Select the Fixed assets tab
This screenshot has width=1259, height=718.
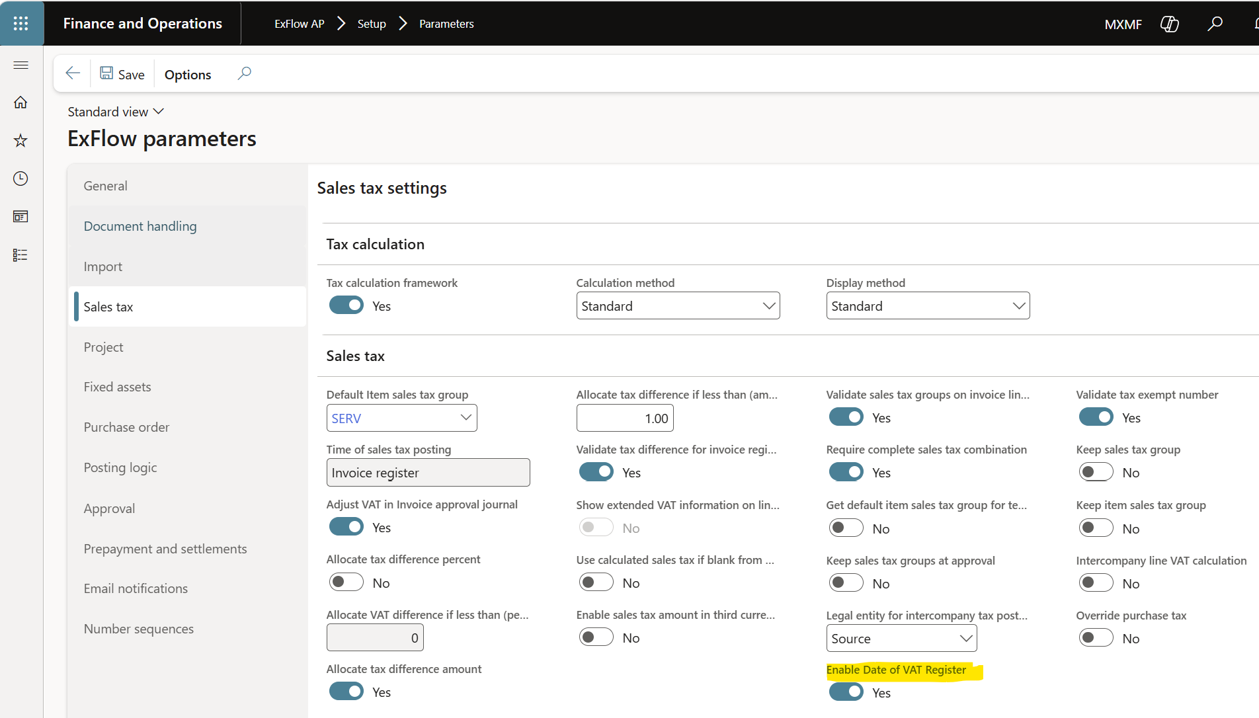[188, 387]
